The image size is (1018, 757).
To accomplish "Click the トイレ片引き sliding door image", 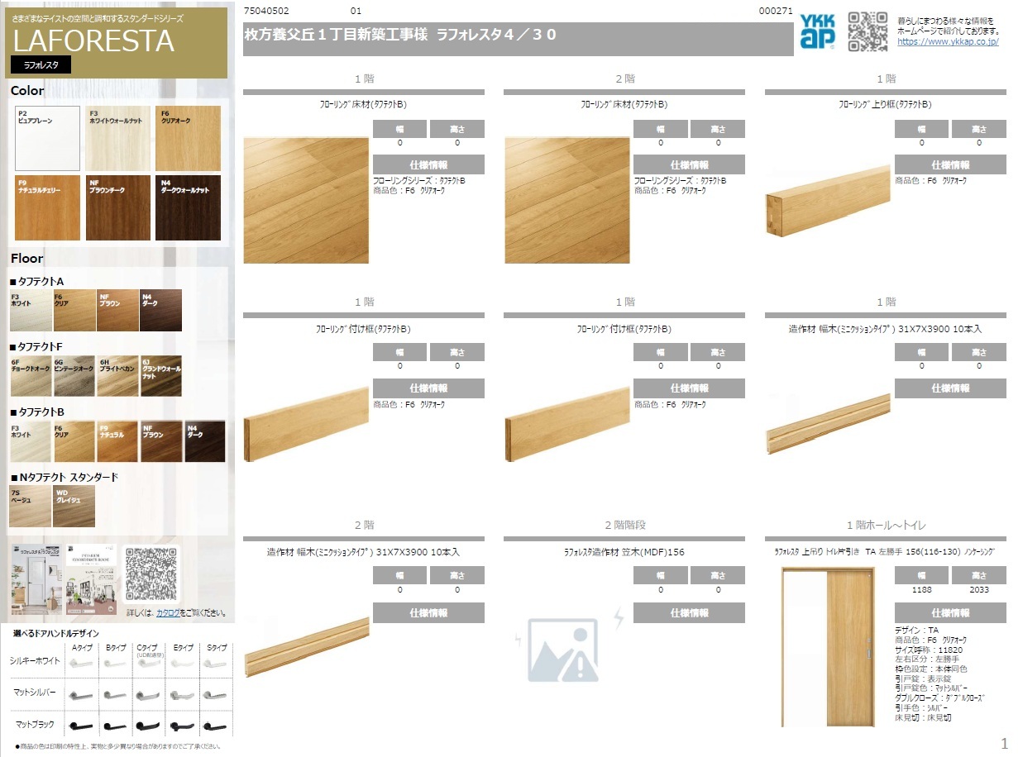I will [828, 647].
